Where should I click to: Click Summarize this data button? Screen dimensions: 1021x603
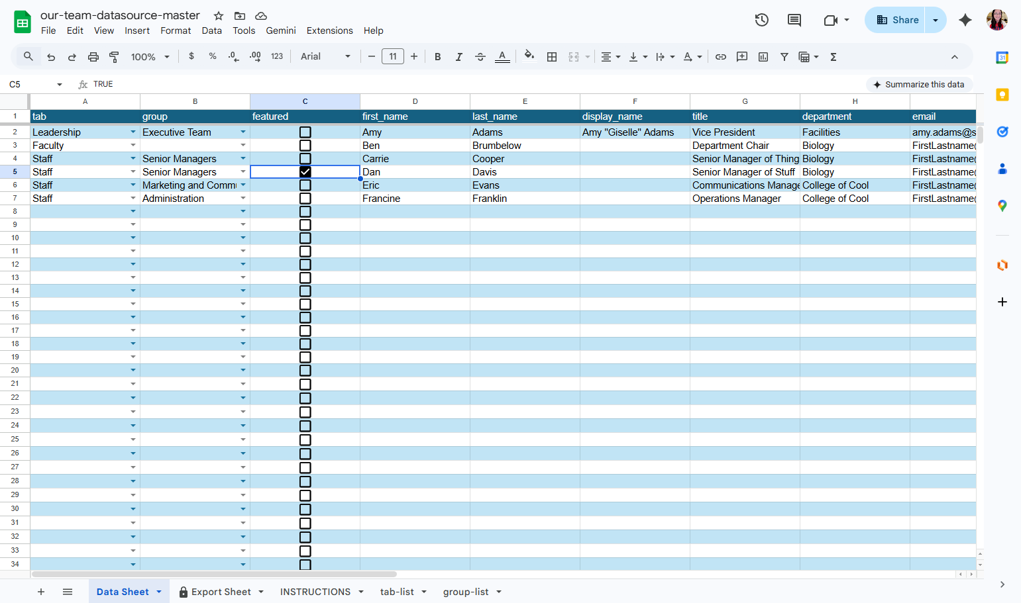(x=919, y=85)
